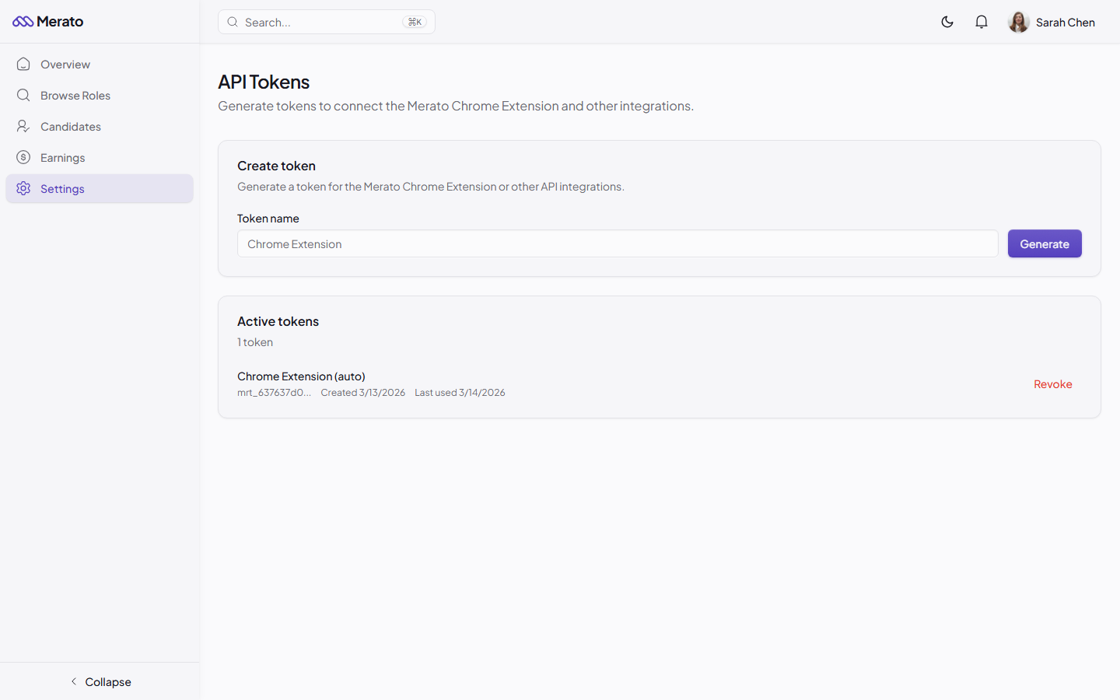The height and width of the screenshot is (700, 1120).
Task: Toggle dark mode with the moon icon
Action: tap(947, 22)
